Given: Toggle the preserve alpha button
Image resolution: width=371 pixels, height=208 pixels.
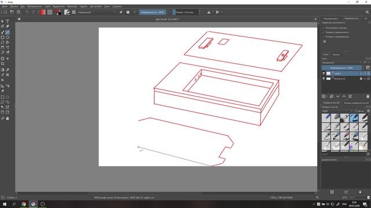Looking at the screenshot, I should click(x=128, y=12).
